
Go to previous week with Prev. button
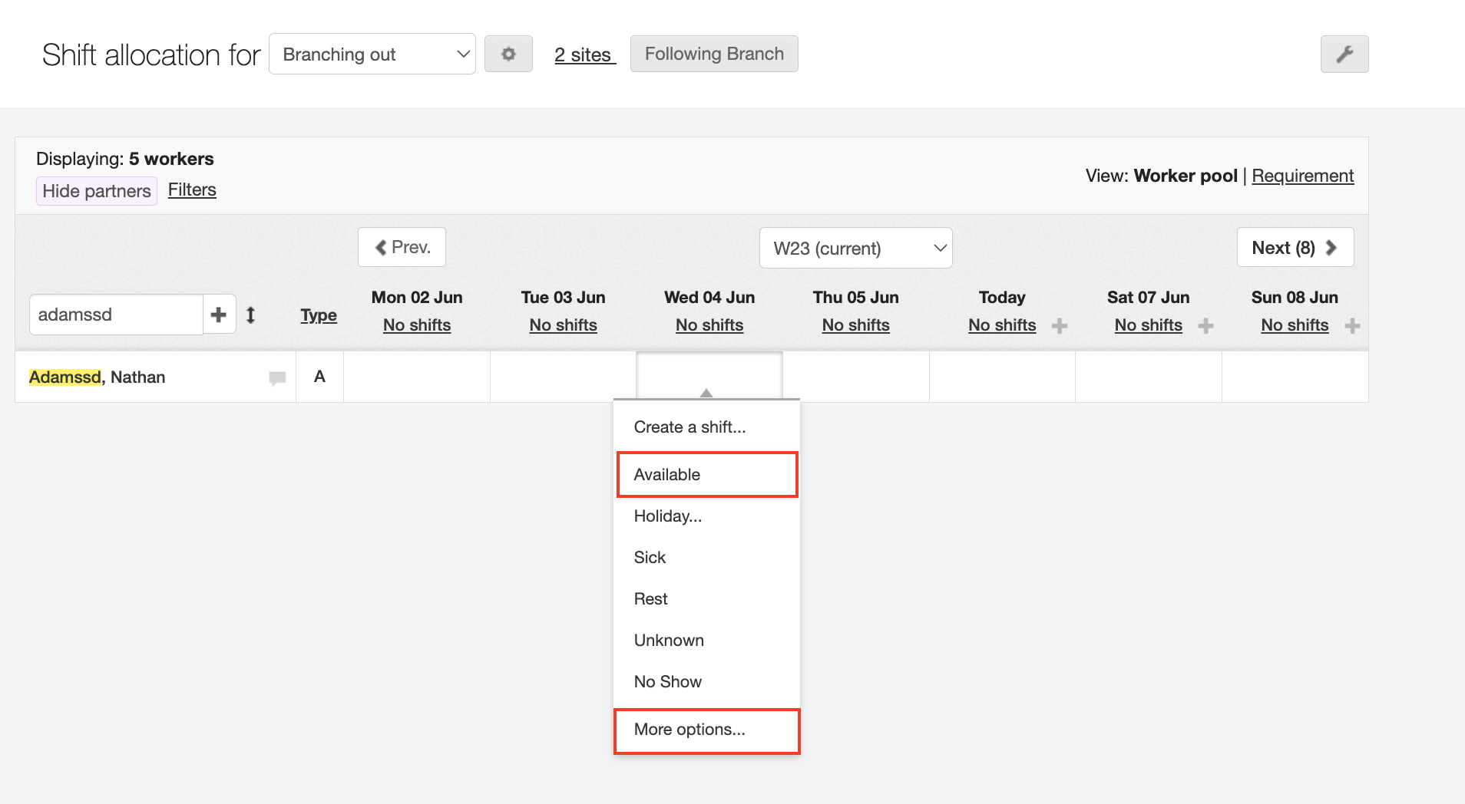(x=402, y=247)
